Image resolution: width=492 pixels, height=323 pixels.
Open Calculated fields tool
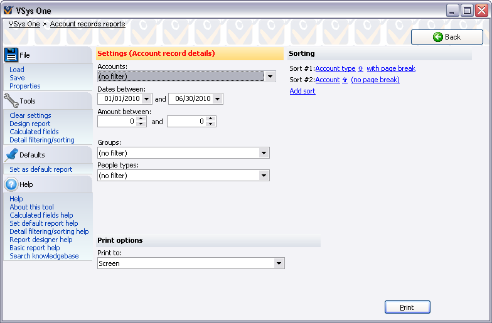click(34, 132)
